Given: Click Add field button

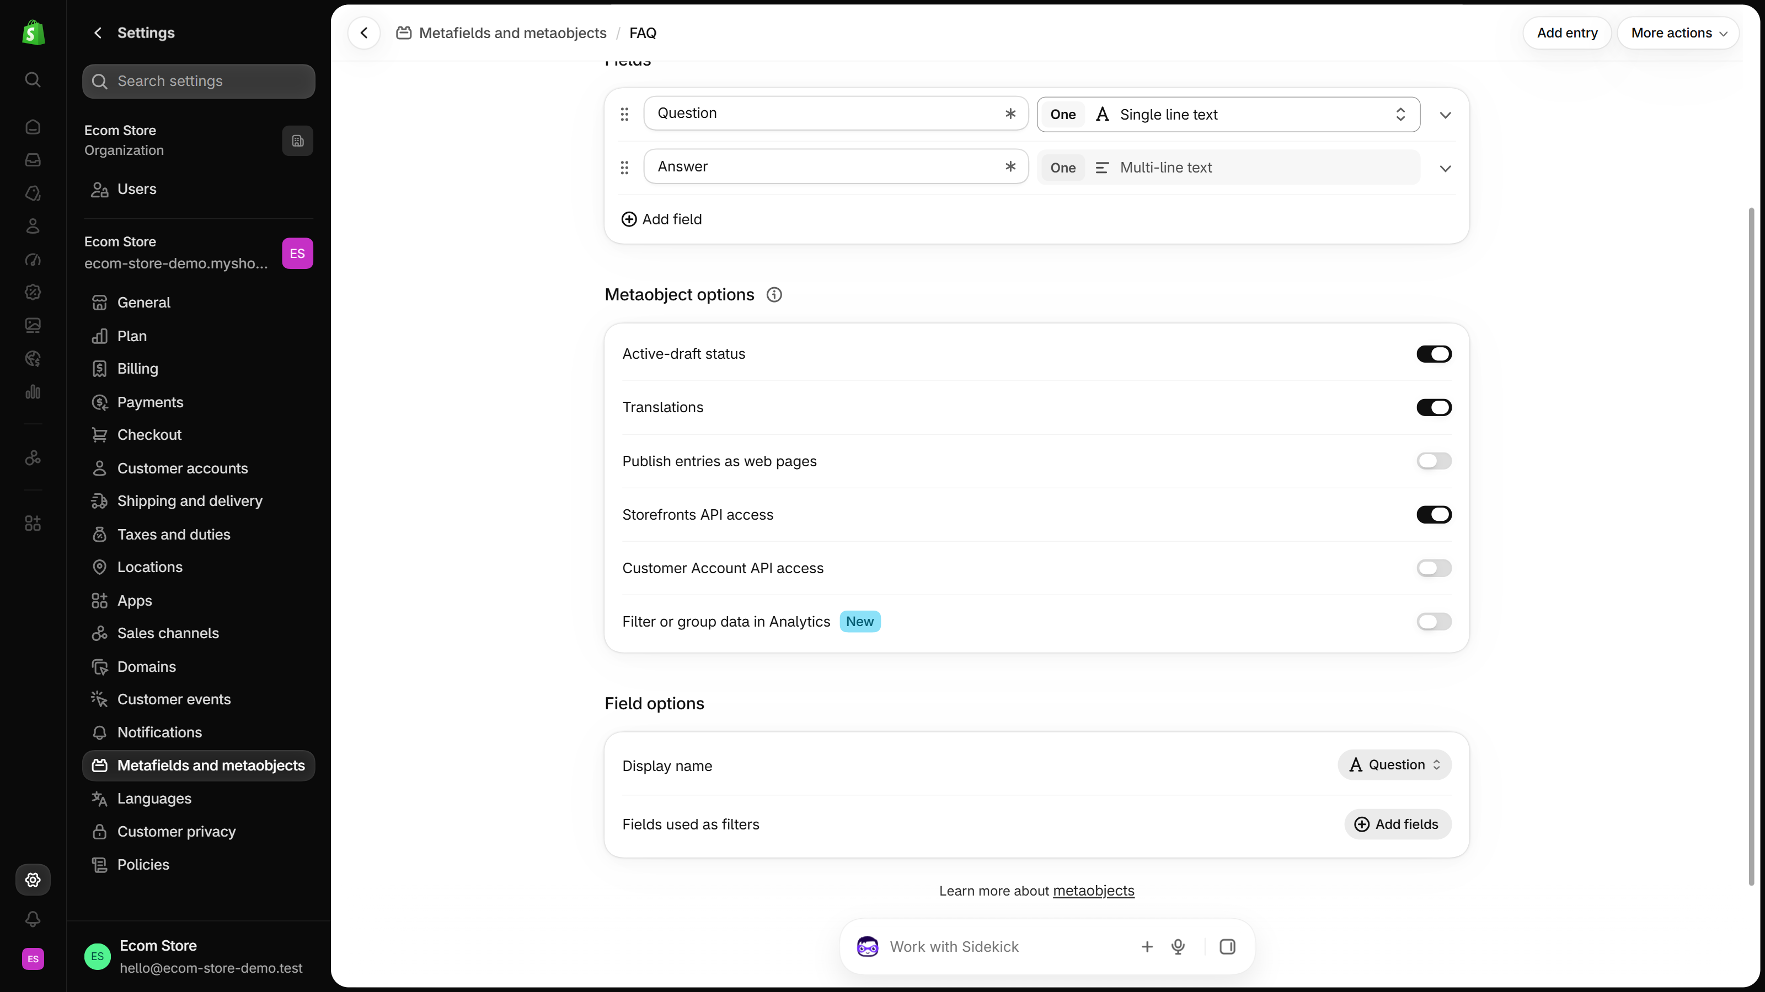Looking at the screenshot, I should click(x=661, y=219).
